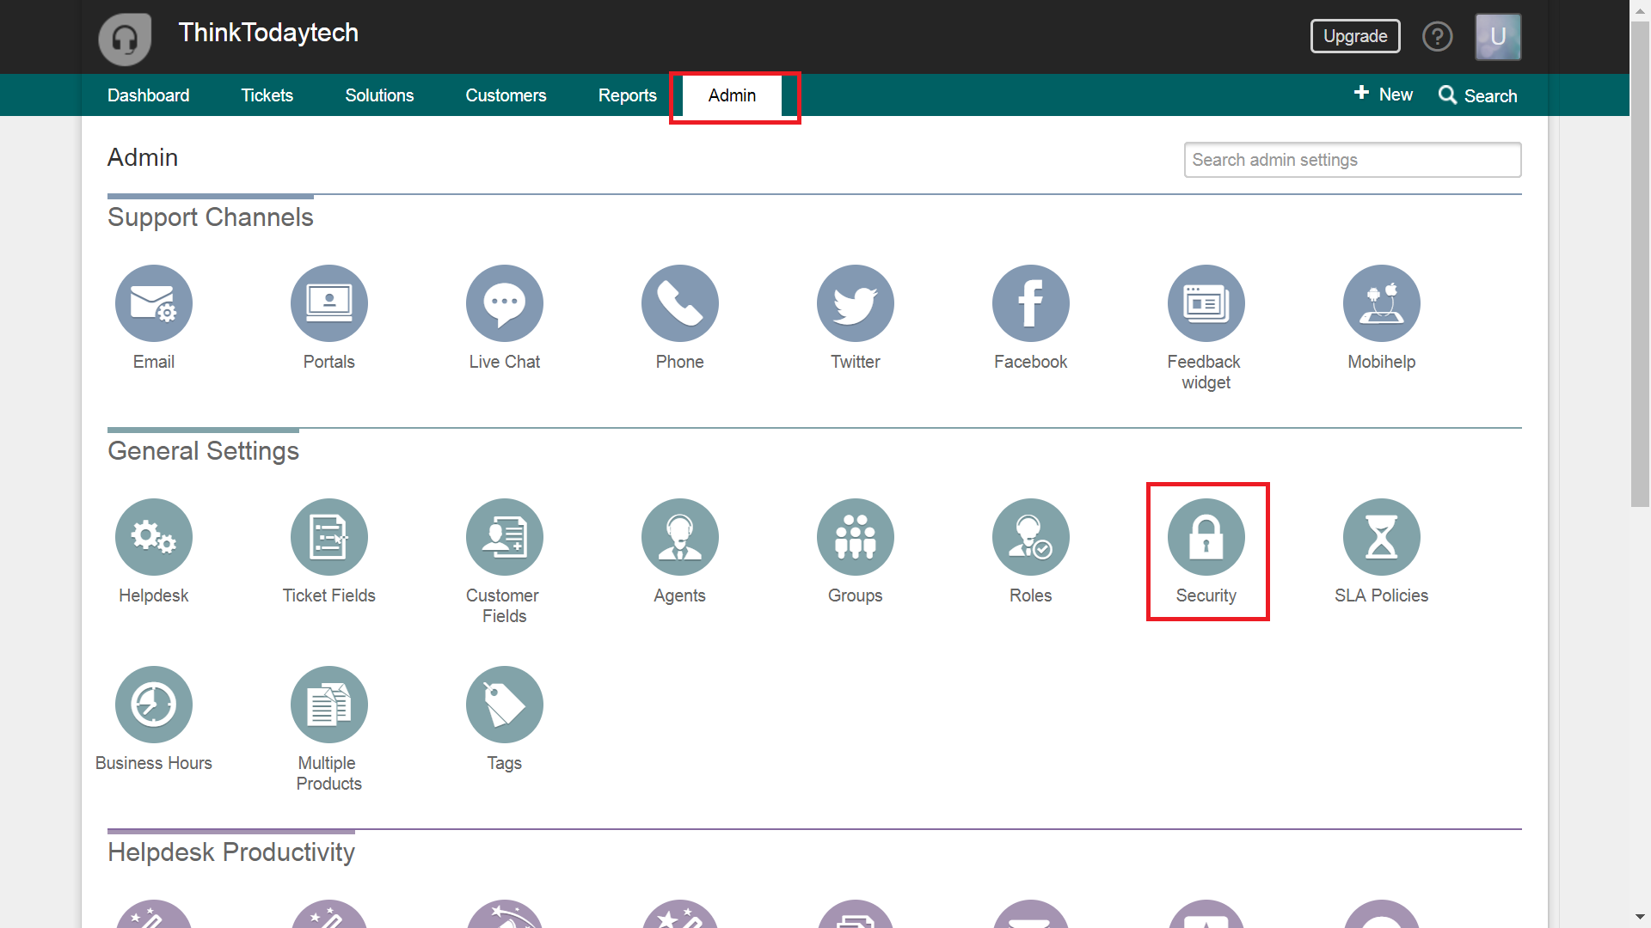The height and width of the screenshot is (928, 1651).
Task: Expand the New item menu
Action: coord(1384,95)
